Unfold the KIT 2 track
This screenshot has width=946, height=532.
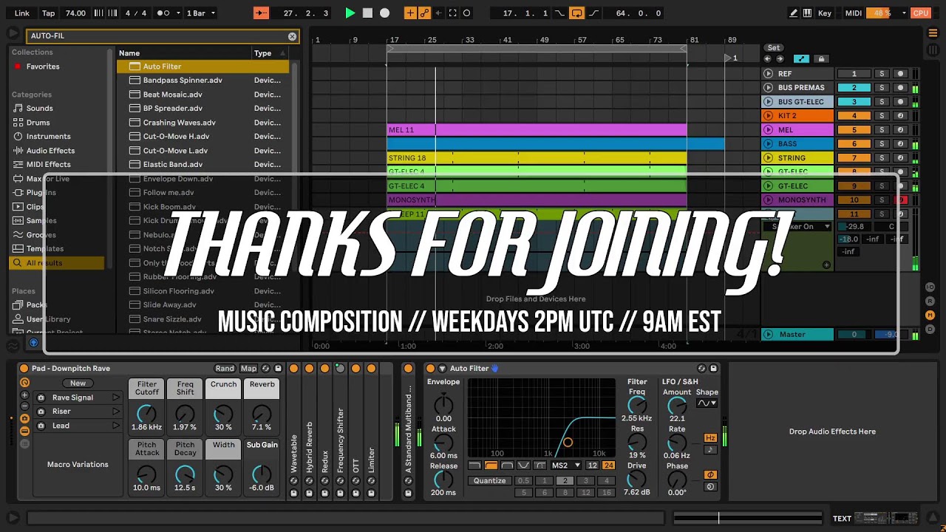[x=769, y=116]
